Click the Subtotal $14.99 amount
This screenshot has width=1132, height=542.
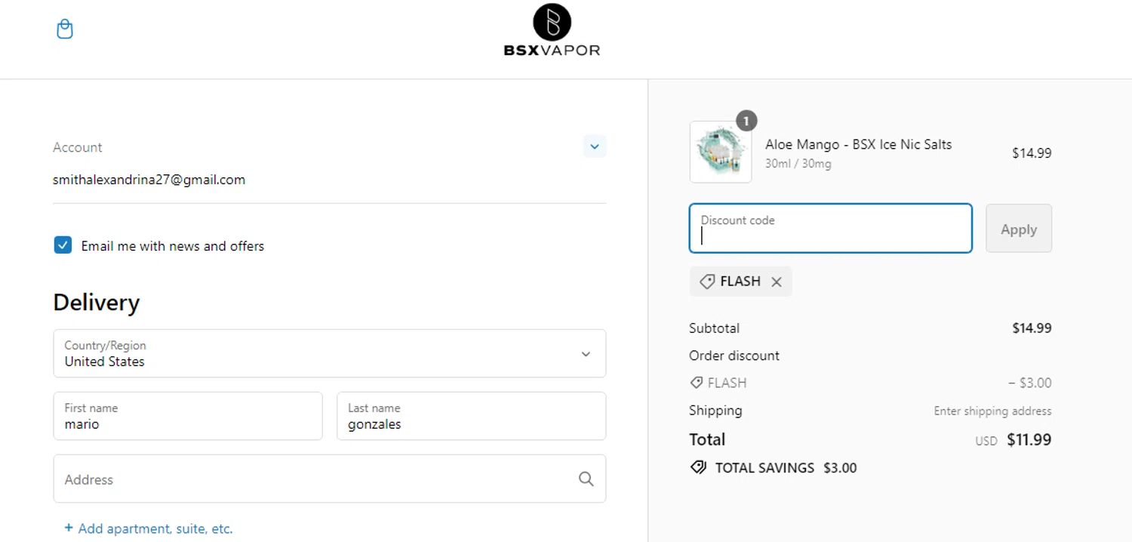click(1032, 328)
